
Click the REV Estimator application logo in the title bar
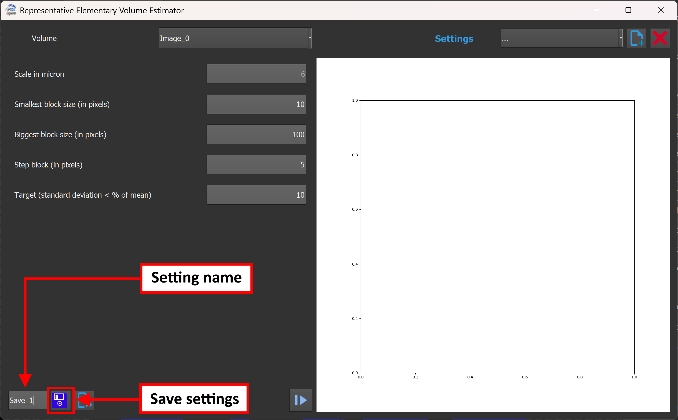click(x=11, y=10)
